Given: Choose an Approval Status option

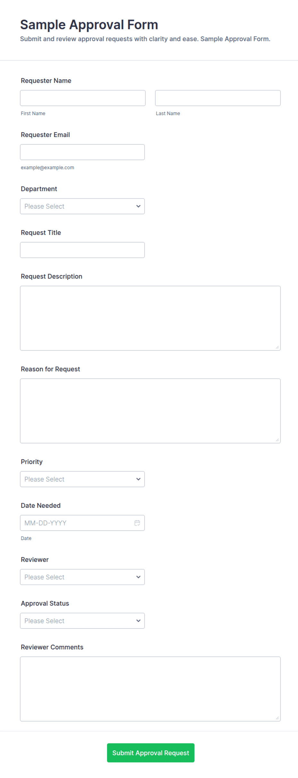Looking at the screenshot, I should (x=82, y=621).
